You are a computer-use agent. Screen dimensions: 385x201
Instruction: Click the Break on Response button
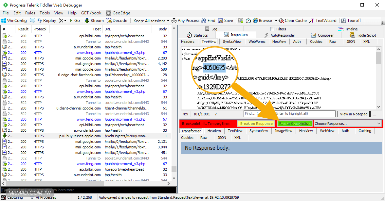click(x=256, y=124)
